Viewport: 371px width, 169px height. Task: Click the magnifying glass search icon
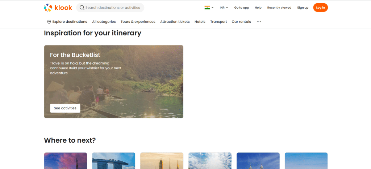(82, 8)
